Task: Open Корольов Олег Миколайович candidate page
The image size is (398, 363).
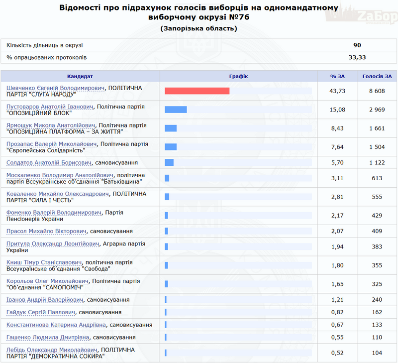Action: coord(48,281)
